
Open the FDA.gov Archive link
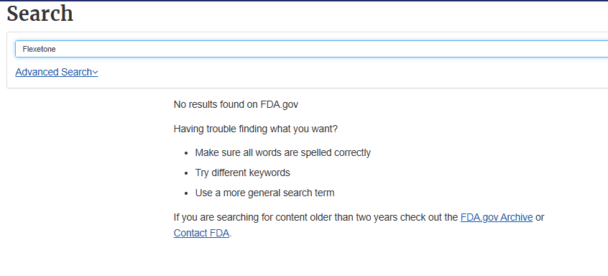pyautogui.click(x=497, y=218)
